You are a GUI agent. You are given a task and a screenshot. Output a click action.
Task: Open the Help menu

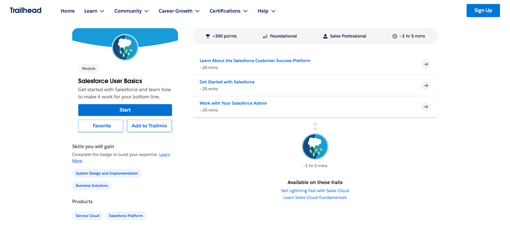(266, 11)
